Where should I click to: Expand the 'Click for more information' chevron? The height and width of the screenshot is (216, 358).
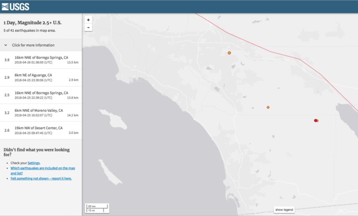(x=6, y=45)
